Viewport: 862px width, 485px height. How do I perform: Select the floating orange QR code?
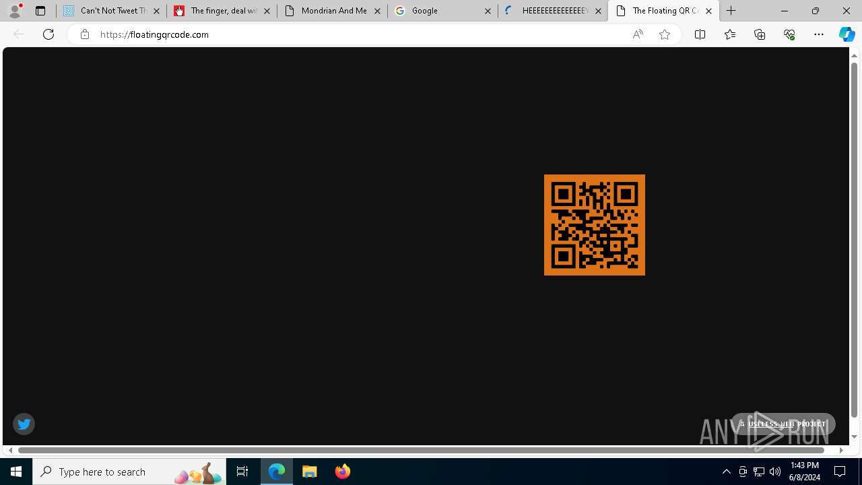(x=595, y=225)
